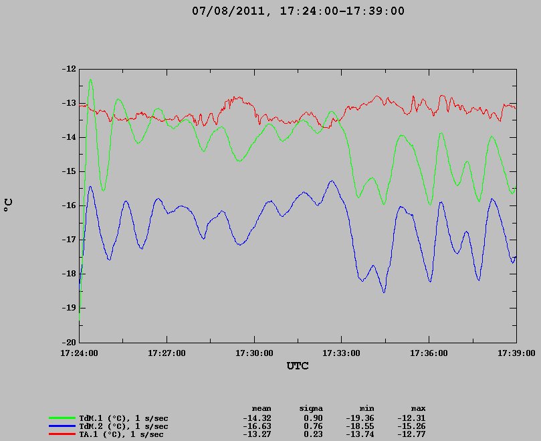Screen dimensions: 541x441
Task: Select the green TdM.1 legend line swatch
Action: [62, 418]
